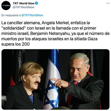
Task: Click the last line "supera los 200"
Action: click(16, 44)
